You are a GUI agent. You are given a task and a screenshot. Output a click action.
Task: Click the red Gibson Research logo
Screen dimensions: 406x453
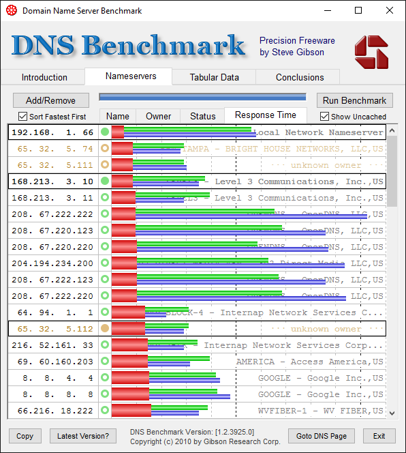372,53
